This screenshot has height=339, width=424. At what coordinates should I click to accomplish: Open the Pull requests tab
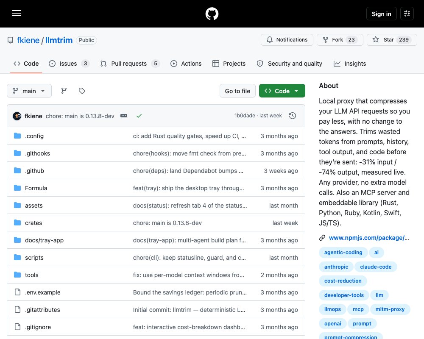(x=130, y=64)
